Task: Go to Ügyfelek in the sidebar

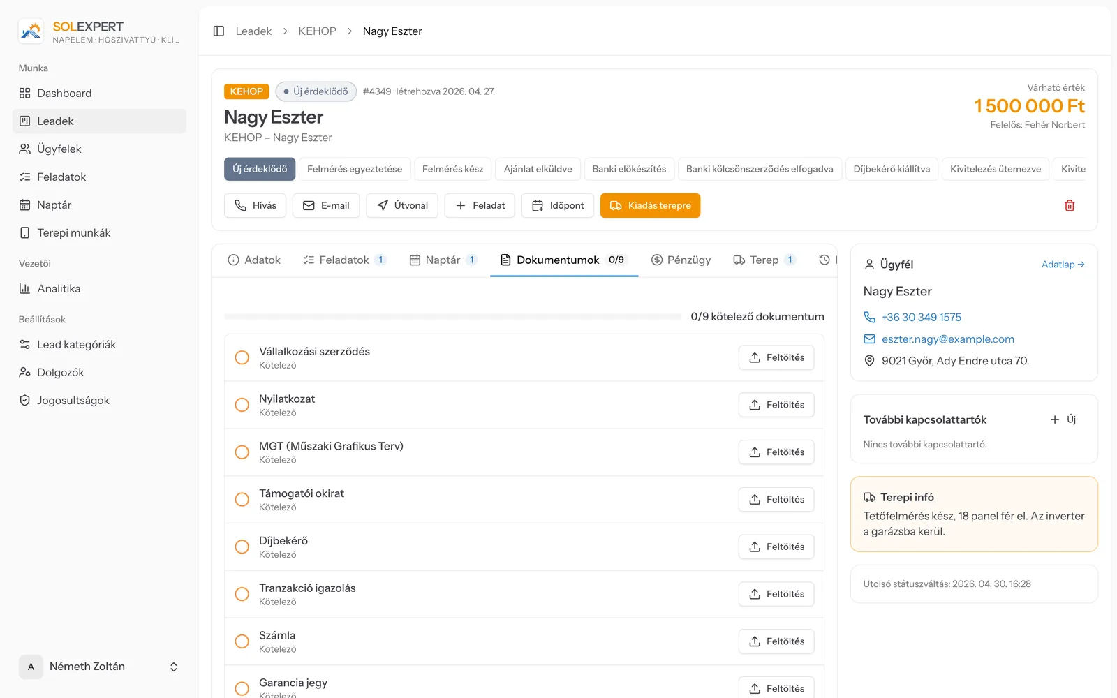Action: [99, 149]
